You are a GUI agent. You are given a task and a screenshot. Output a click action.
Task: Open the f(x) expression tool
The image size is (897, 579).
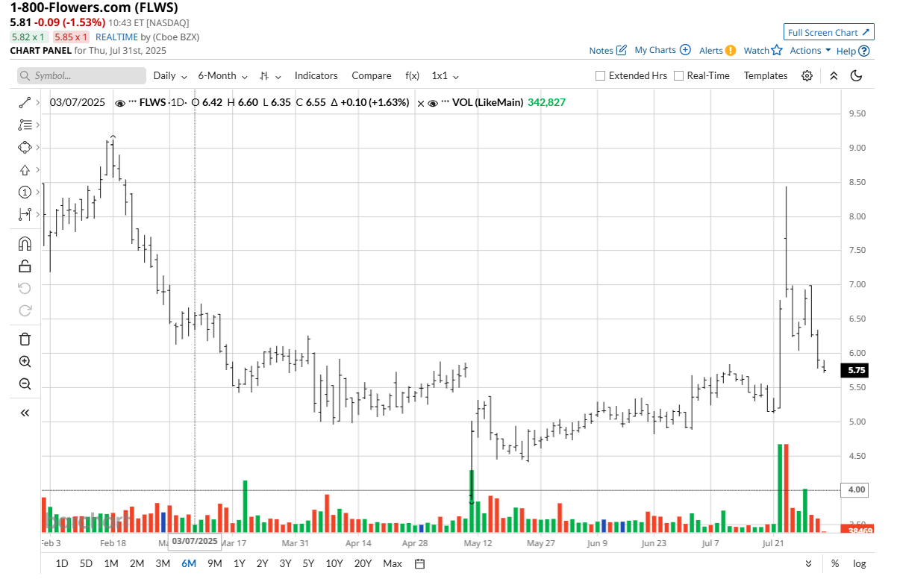[x=412, y=76]
